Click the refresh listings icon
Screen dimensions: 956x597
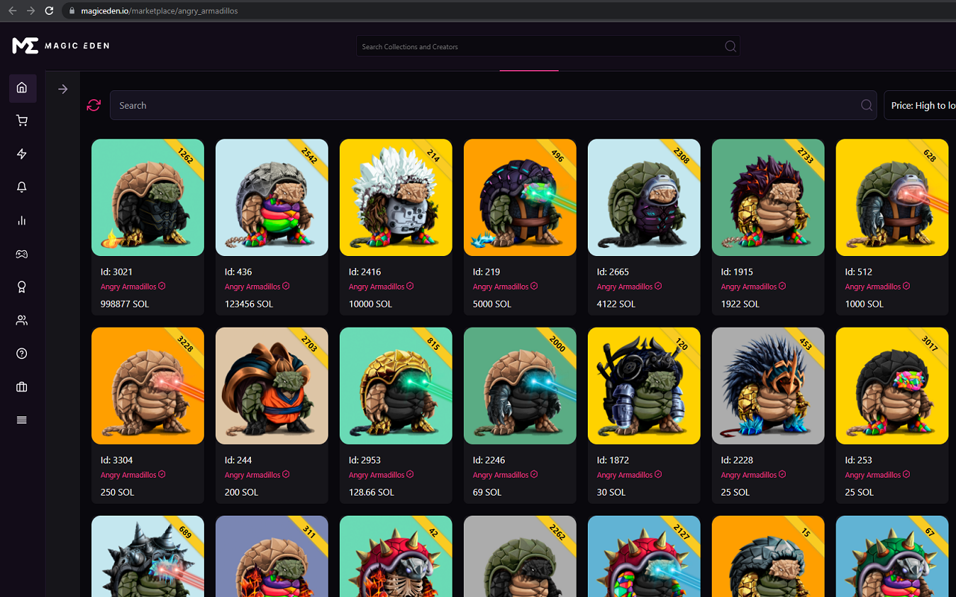click(93, 105)
